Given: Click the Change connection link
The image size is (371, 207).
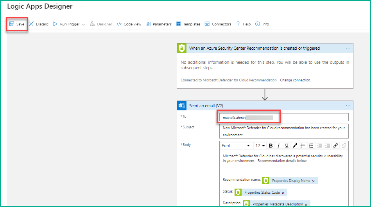Looking at the screenshot, I should (x=295, y=80).
